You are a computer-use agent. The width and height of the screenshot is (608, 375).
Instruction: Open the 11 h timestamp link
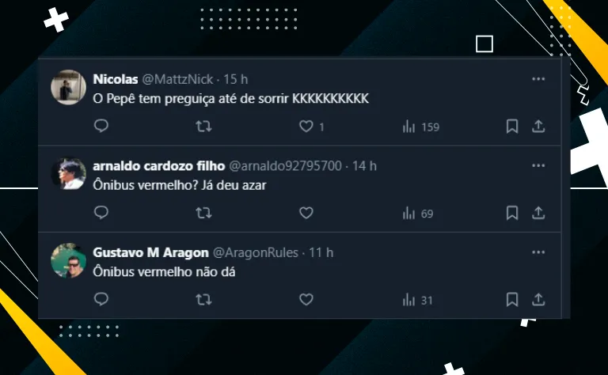coord(321,252)
